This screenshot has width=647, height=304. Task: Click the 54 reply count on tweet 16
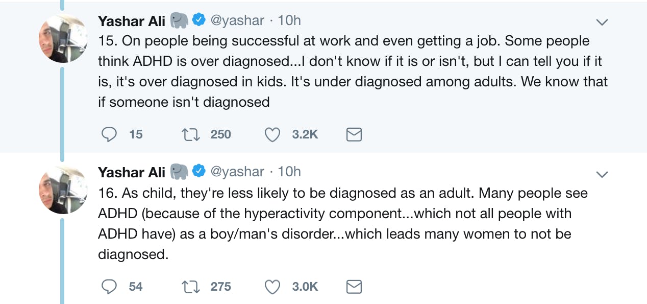click(x=136, y=287)
